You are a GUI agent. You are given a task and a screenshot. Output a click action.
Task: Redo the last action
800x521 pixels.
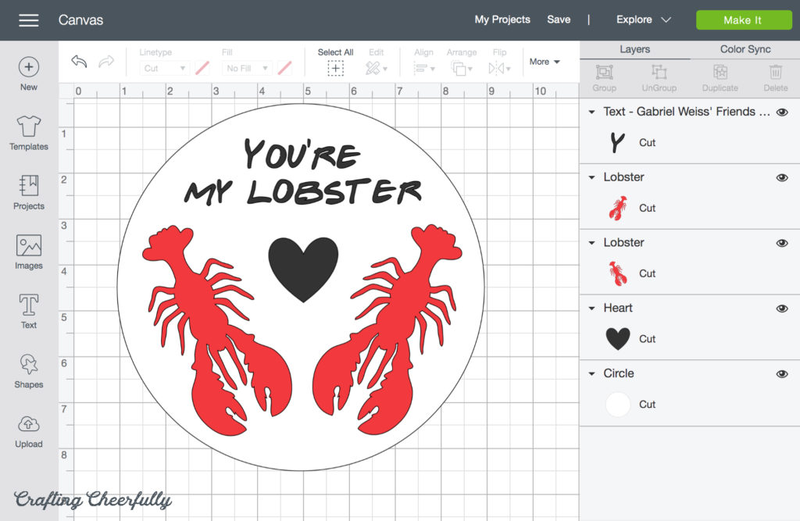pyautogui.click(x=106, y=62)
